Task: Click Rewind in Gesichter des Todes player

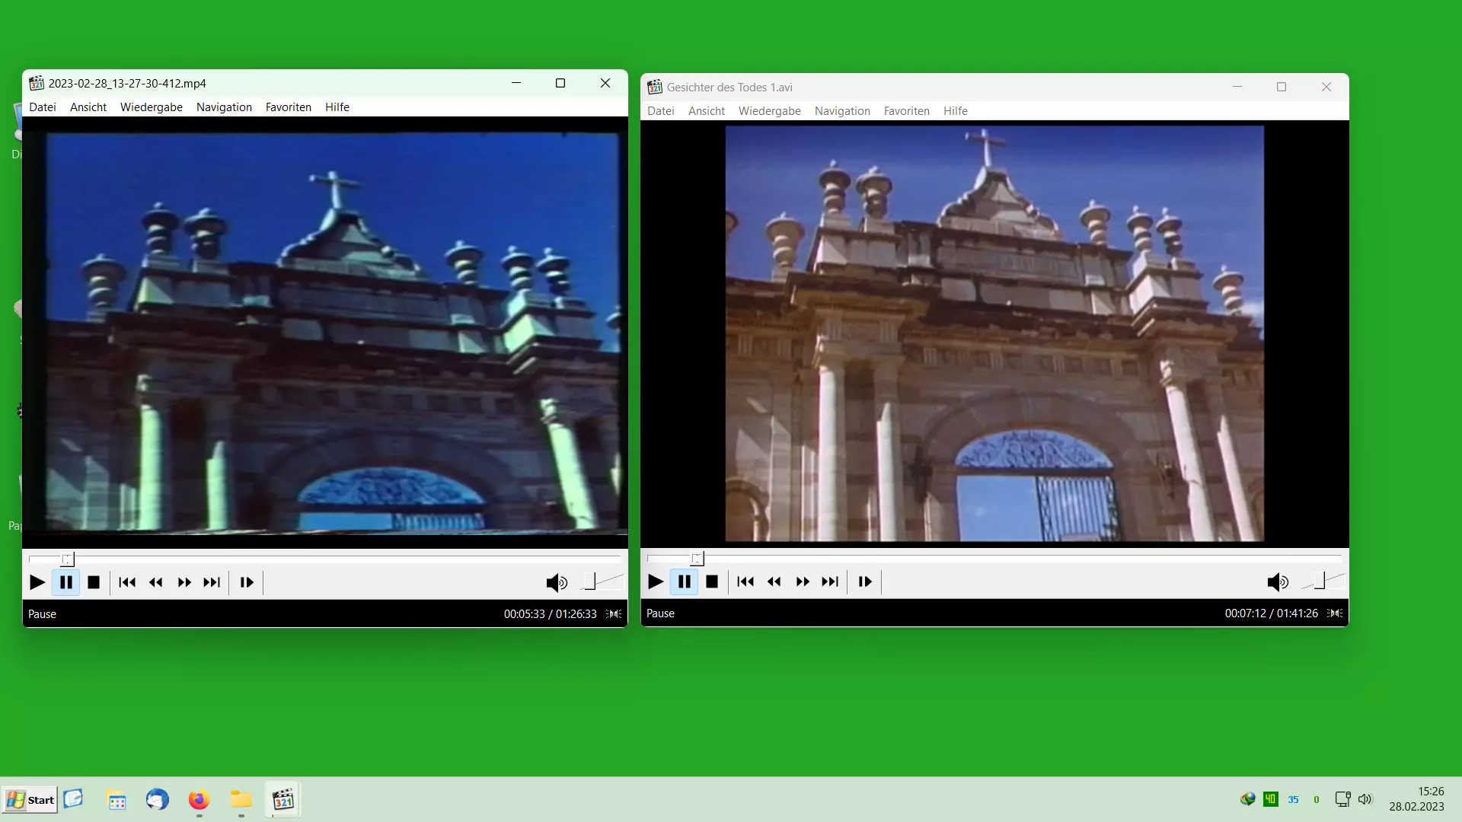Action: click(x=774, y=581)
